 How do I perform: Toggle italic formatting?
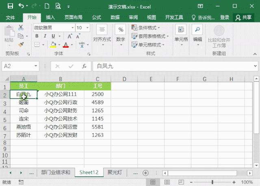(45, 36)
